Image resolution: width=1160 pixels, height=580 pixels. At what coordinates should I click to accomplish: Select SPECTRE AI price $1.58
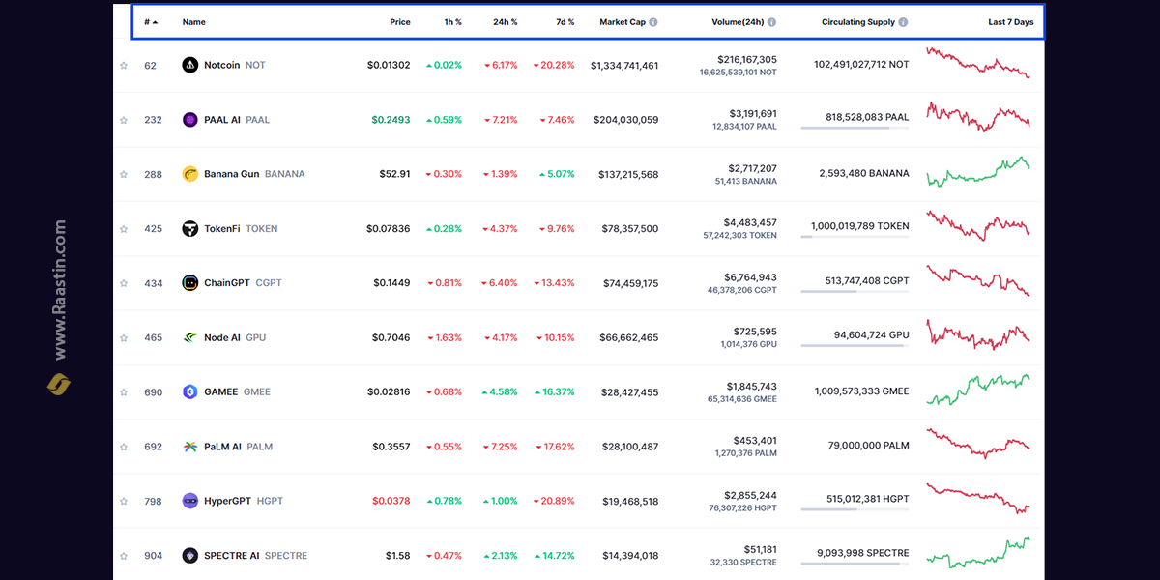(398, 556)
